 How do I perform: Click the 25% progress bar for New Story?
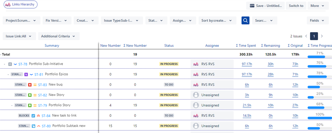click(320, 97)
